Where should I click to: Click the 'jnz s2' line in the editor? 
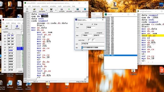pyautogui.click(x=41, y=73)
